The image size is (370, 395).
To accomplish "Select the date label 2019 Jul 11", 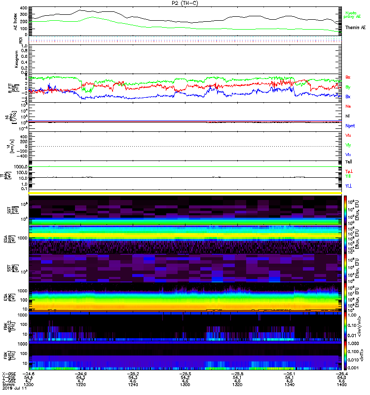I will pos(14,388).
